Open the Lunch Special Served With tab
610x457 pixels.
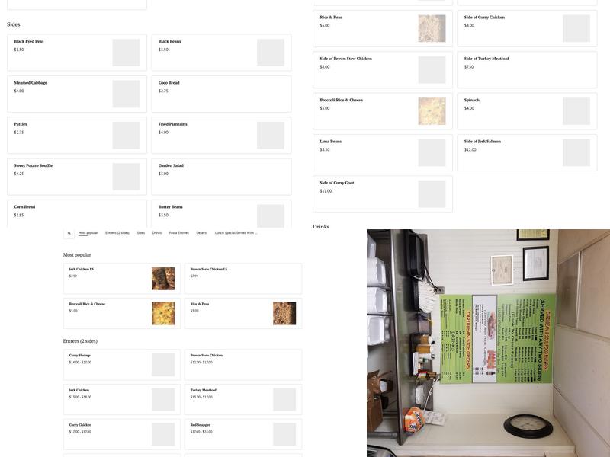click(236, 233)
